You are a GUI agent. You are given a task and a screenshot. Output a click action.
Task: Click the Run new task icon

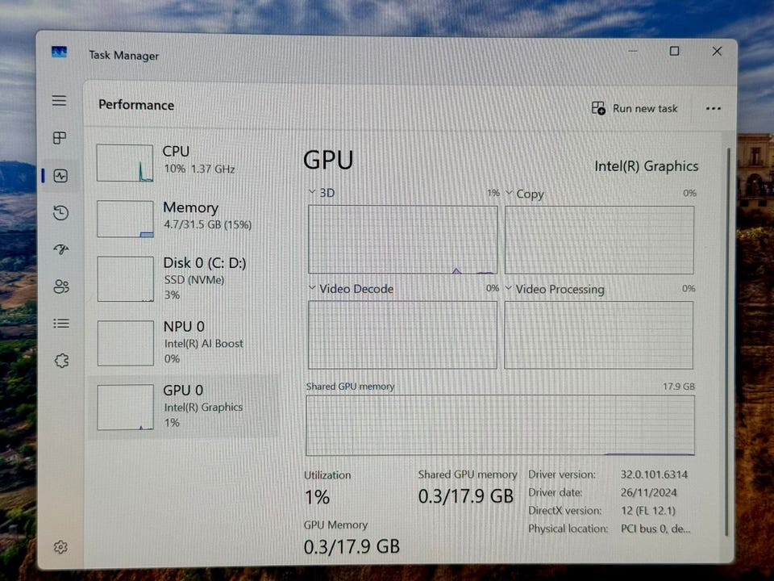coord(598,108)
